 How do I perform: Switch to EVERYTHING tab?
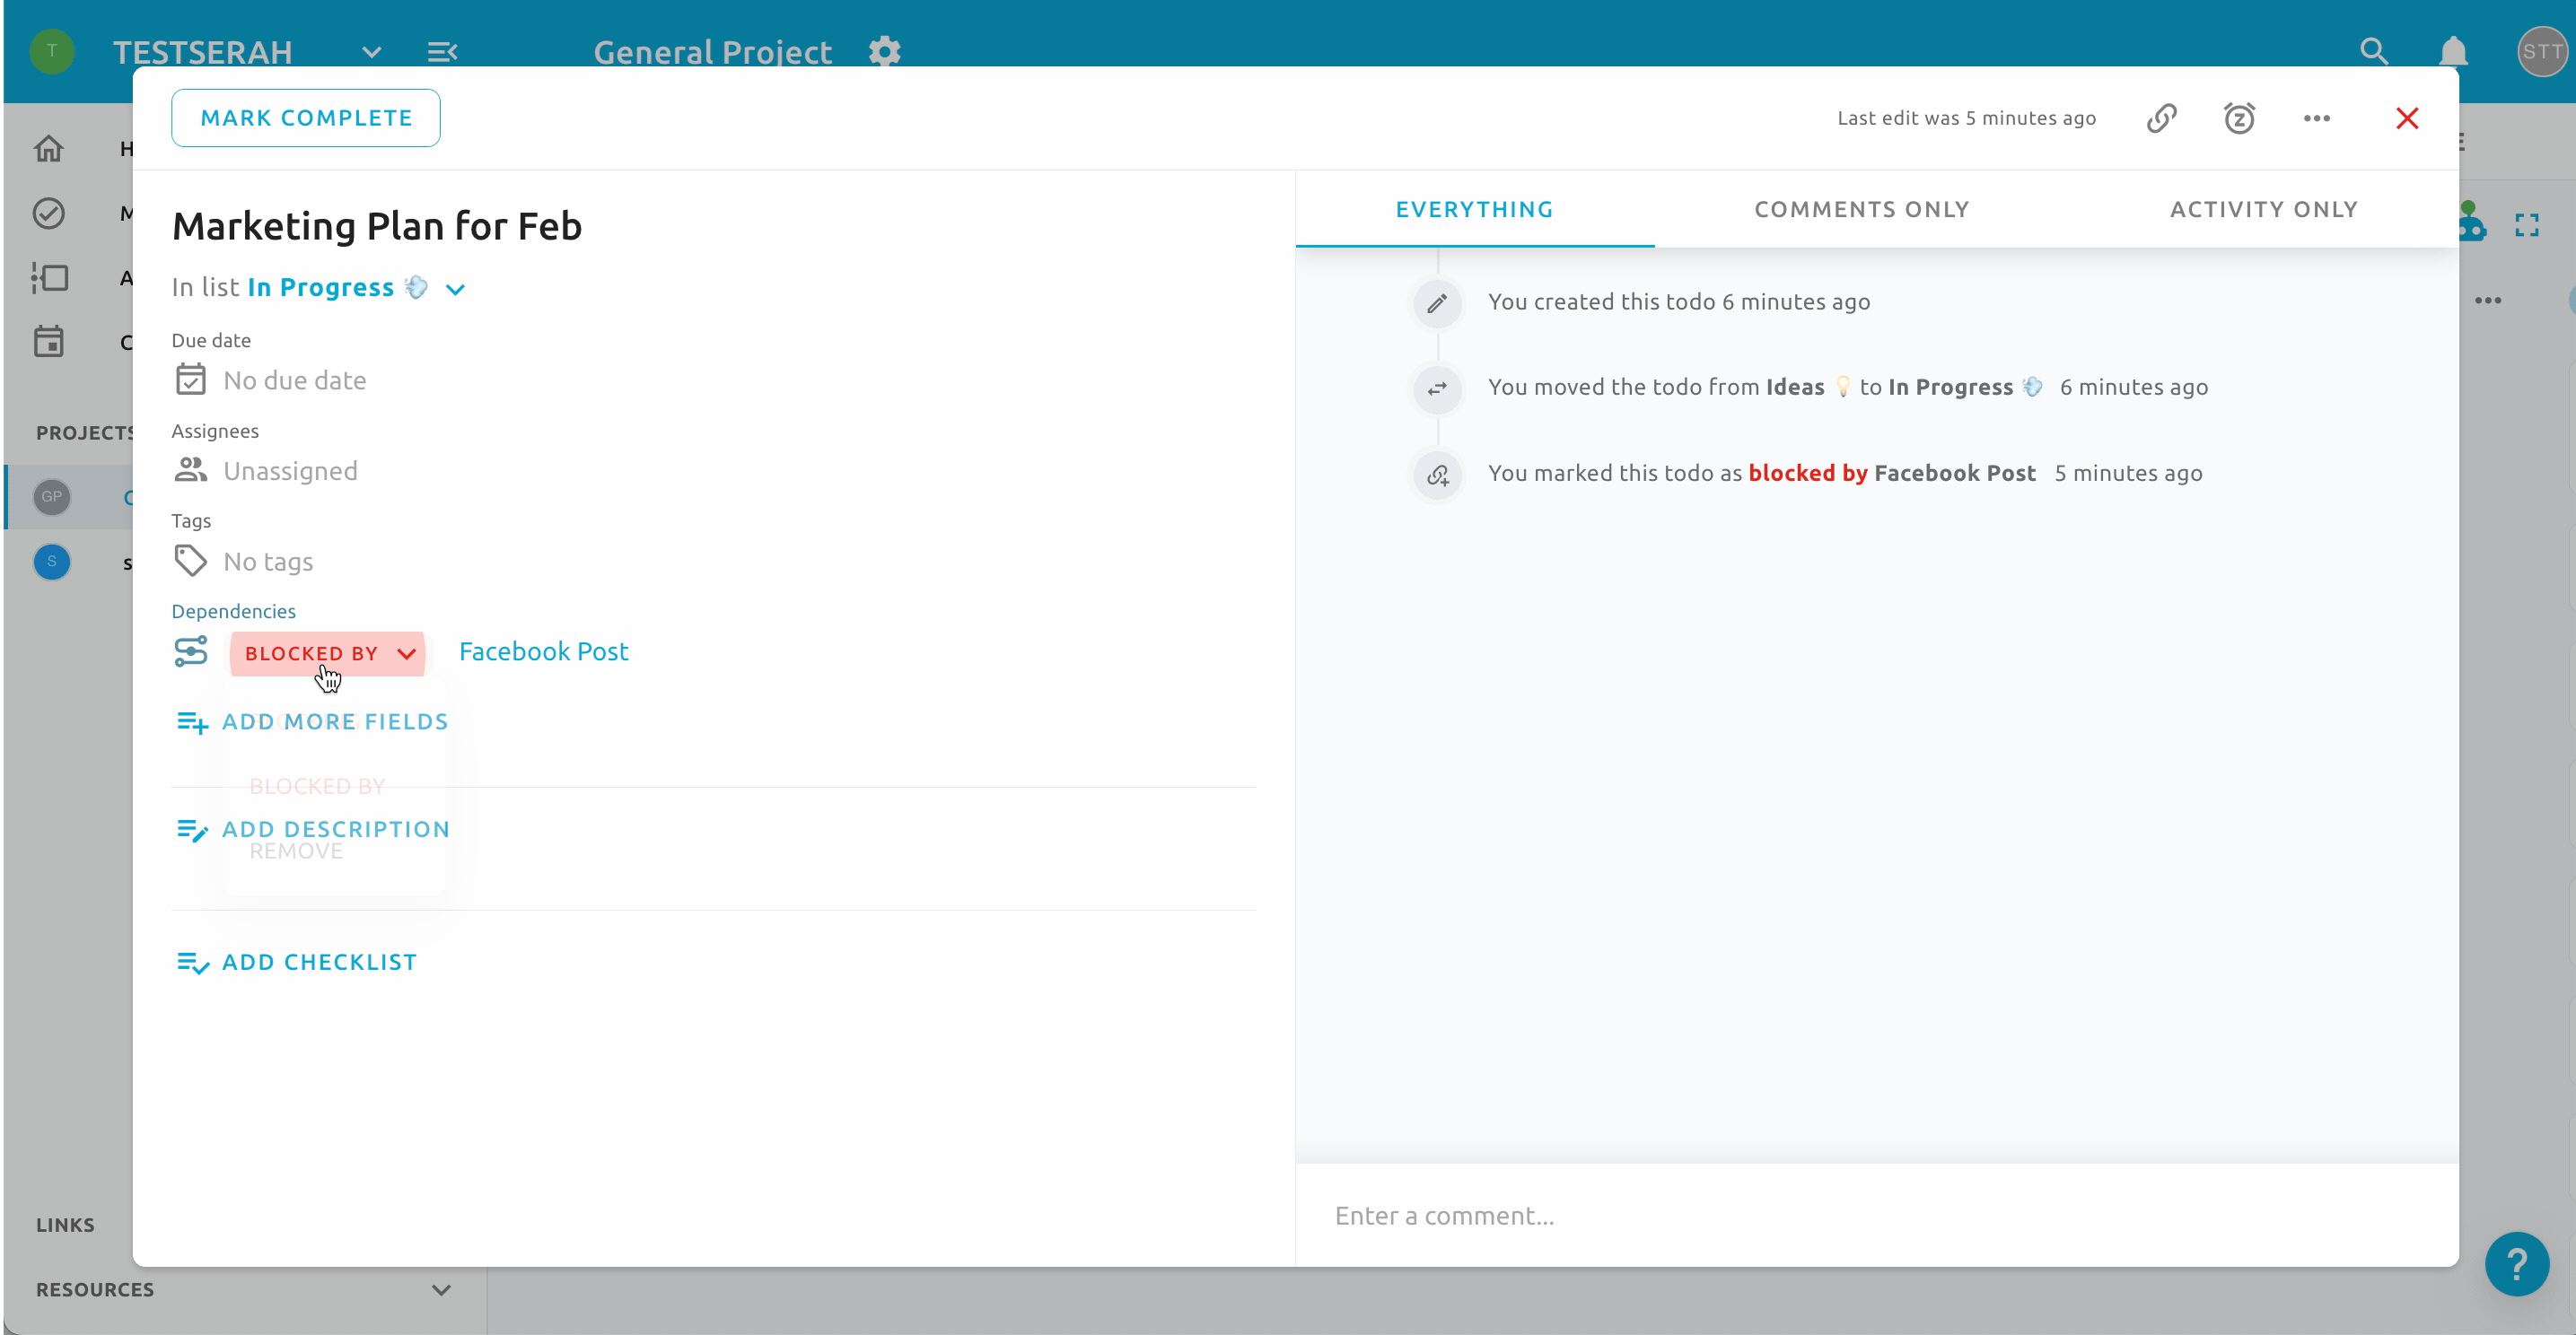click(1474, 209)
